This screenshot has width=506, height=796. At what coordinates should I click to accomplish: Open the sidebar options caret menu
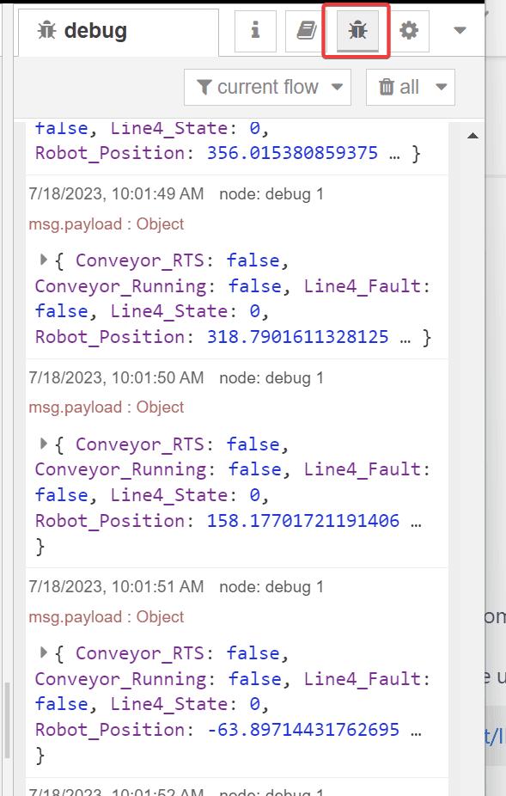[459, 30]
